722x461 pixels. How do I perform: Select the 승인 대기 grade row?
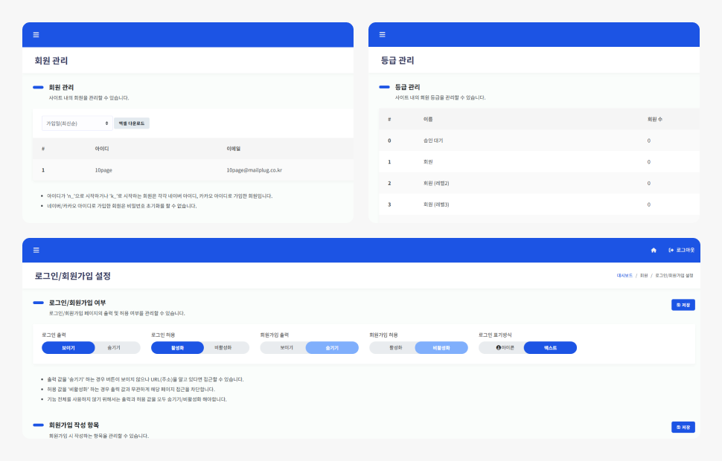pos(433,141)
